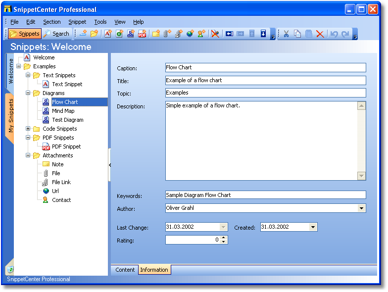Click inside the Description text area
This screenshot has height=292, width=388.
pyautogui.click(x=261, y=141)
